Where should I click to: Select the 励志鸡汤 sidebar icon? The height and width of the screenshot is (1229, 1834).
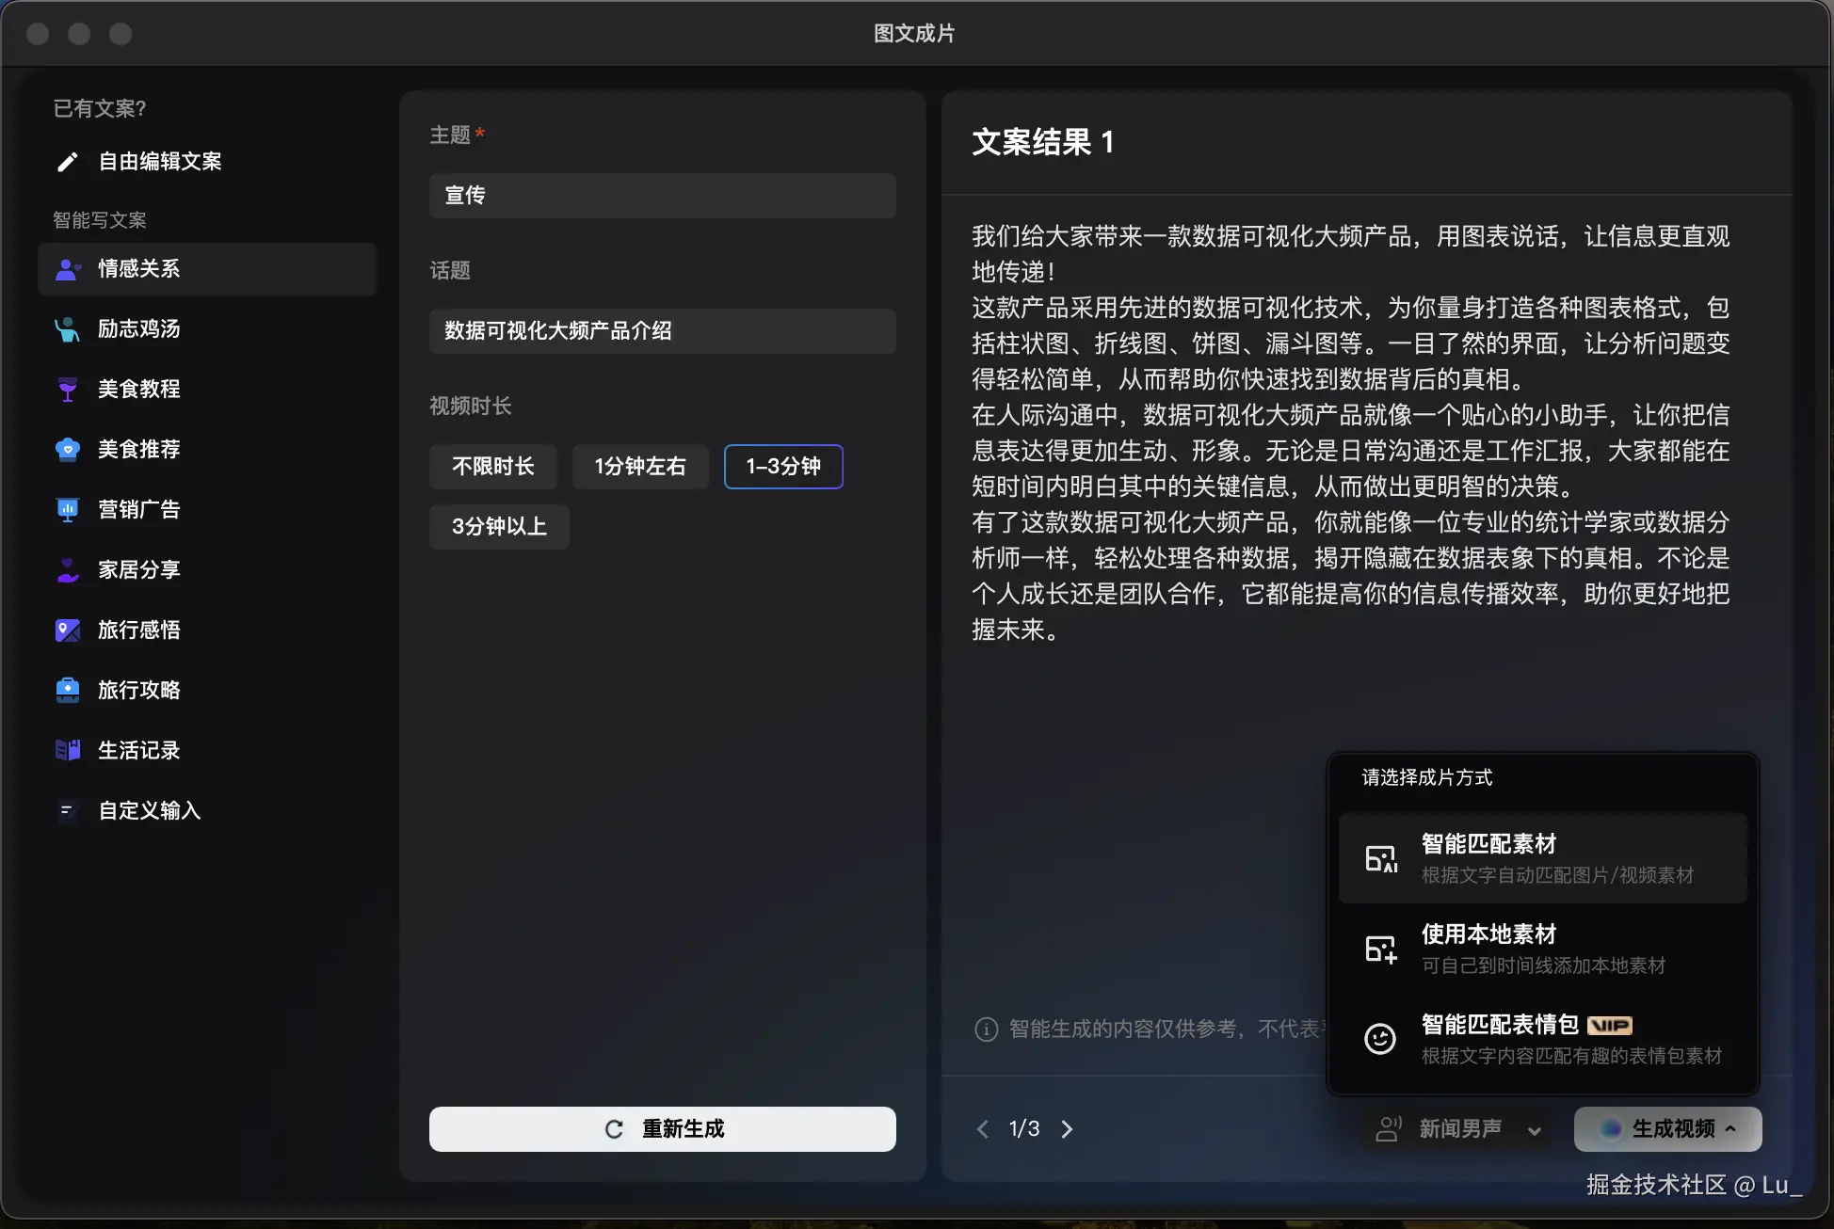click(67, 329)
